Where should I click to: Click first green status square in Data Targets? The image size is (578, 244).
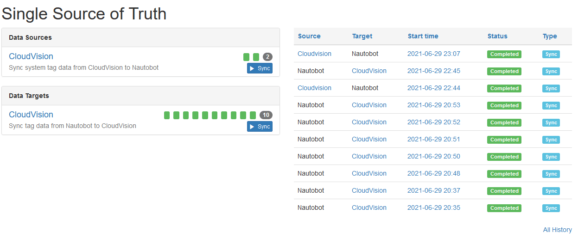pos(167,115)
